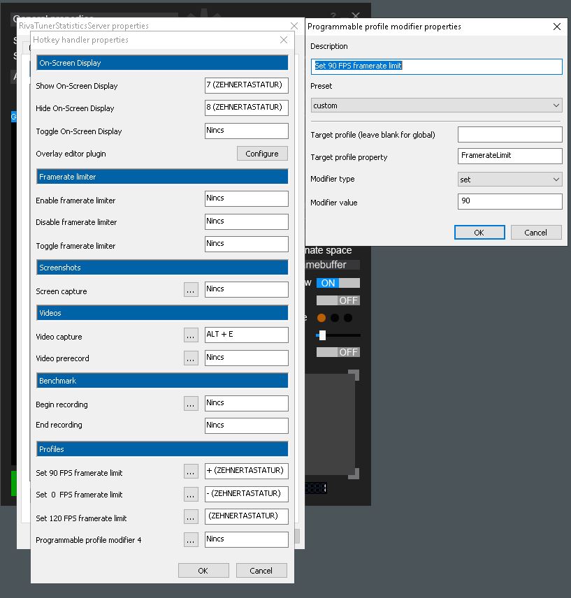Image resolution: width=571 pixels, height=598 pixels.
Task: Toggle the lower OFF switch under slider
Action: click(x=338, y=352)
